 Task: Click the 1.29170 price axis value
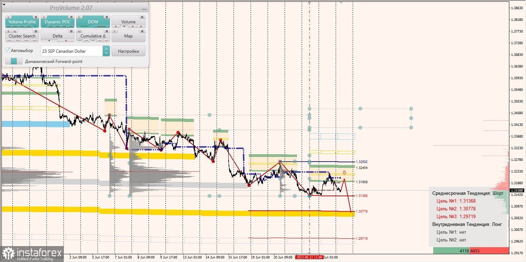(517, 253)
